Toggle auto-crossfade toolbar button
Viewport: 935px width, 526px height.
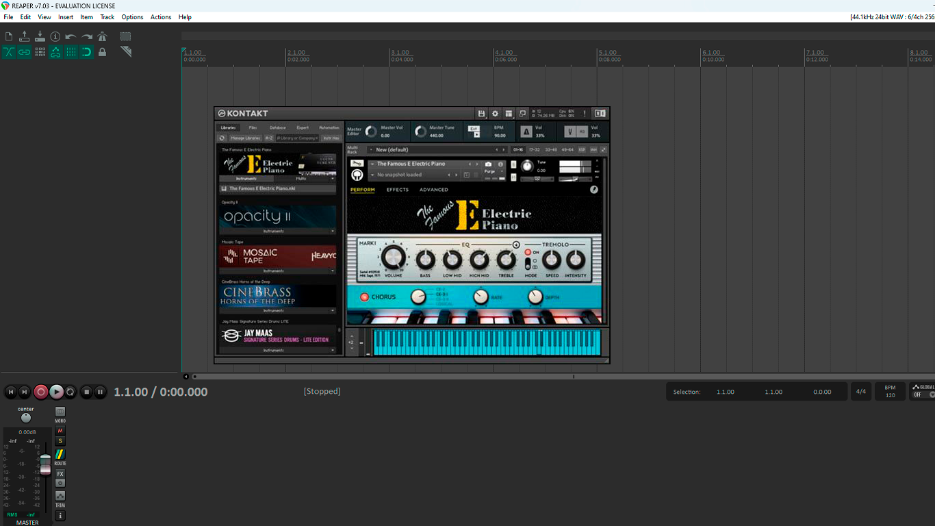[x=9, y=52]
